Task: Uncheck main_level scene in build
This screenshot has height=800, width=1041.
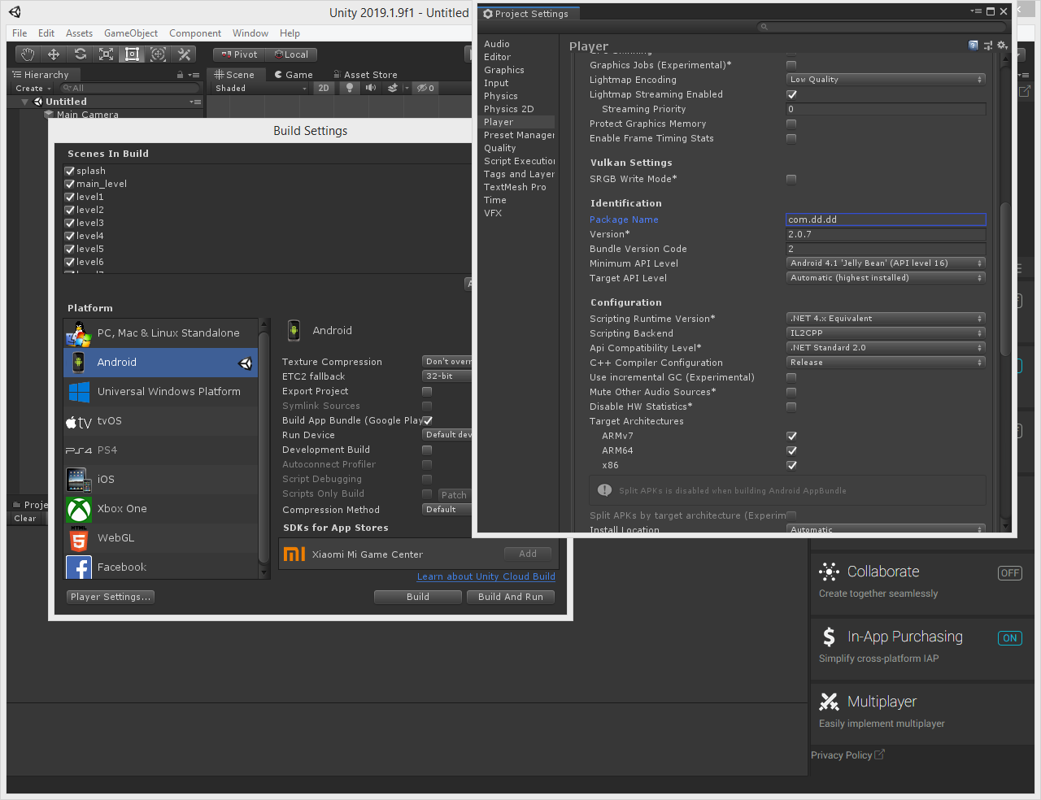Action: click(70, 185)
